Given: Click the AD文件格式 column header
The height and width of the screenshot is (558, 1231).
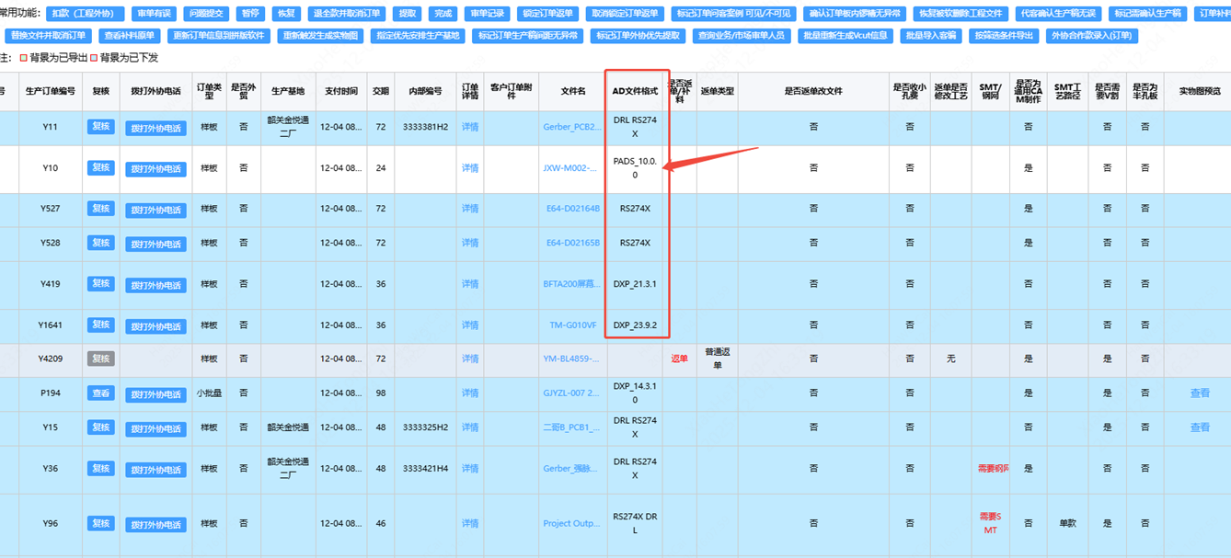Looking at the screenshot, I should click(635, 91).
